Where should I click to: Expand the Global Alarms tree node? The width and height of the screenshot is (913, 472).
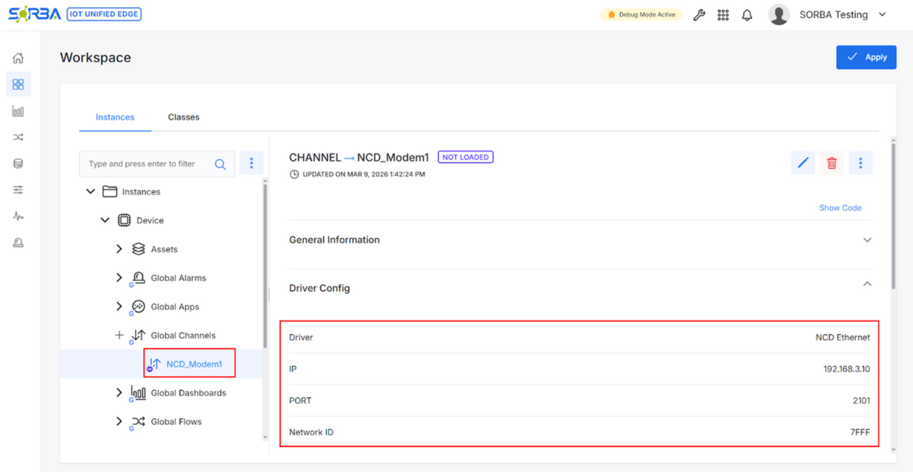(119, 278)
